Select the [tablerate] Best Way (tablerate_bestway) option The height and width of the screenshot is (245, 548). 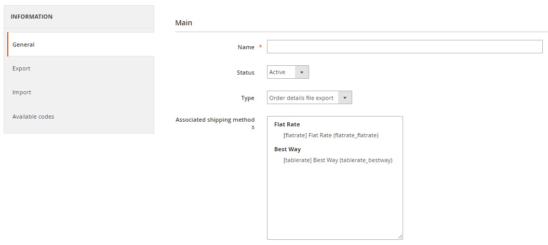338,161
